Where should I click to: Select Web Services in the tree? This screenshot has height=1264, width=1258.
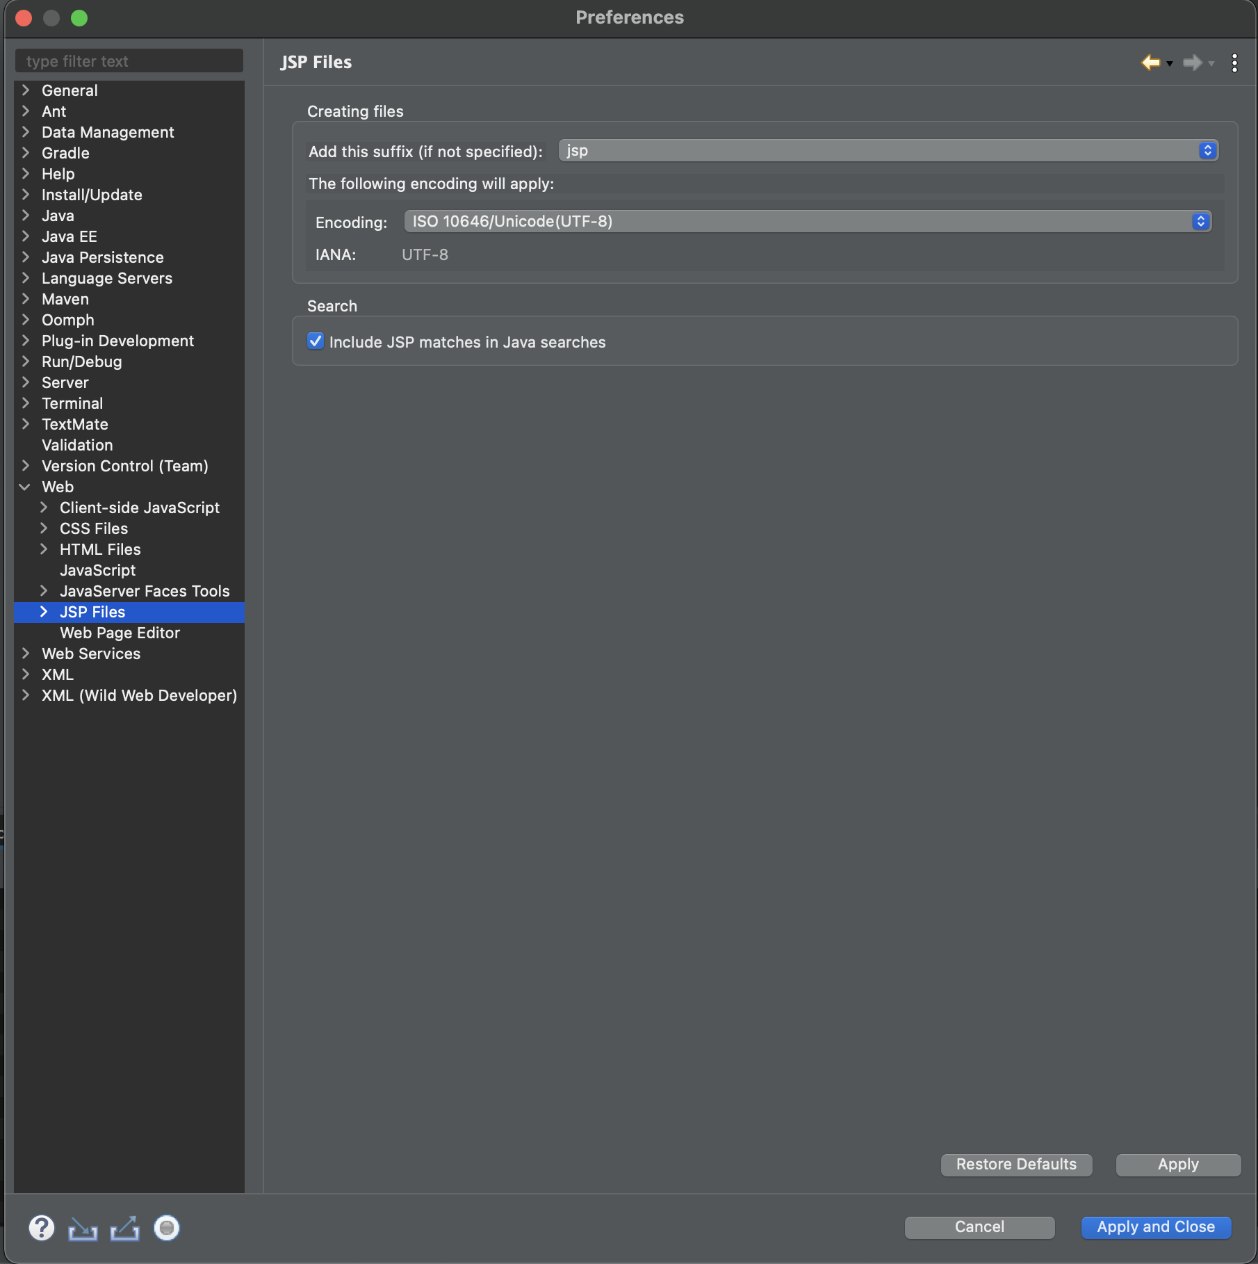point(91,654)
